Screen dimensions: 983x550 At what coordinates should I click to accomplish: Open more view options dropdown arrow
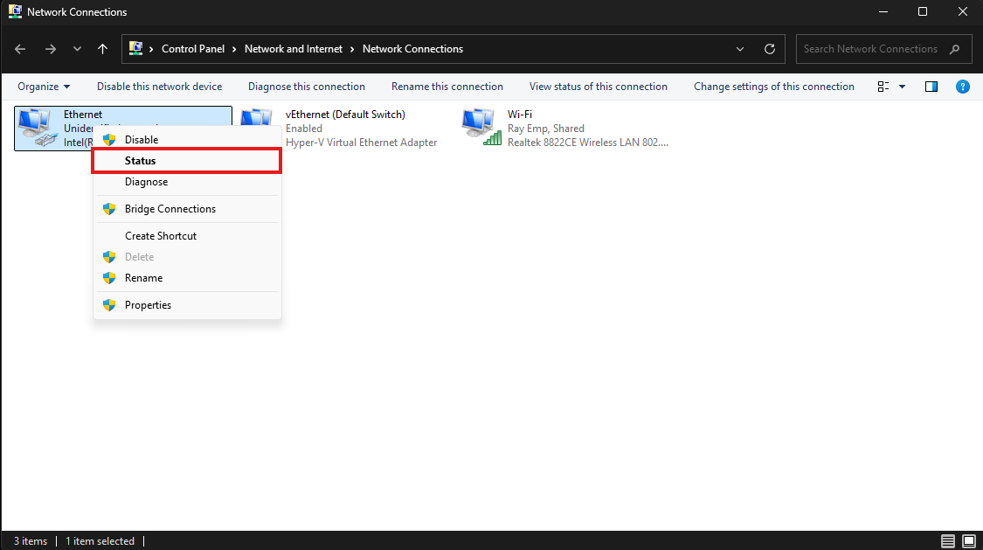point(902,87)
